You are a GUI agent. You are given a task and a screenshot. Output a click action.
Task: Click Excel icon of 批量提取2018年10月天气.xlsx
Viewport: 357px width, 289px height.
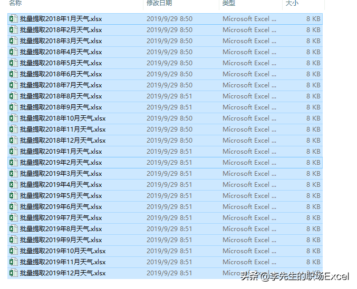[x=13, y=118]
